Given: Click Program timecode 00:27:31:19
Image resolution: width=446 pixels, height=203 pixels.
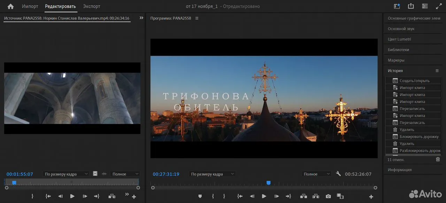Looking at the screenshot, I should (166, 174).
